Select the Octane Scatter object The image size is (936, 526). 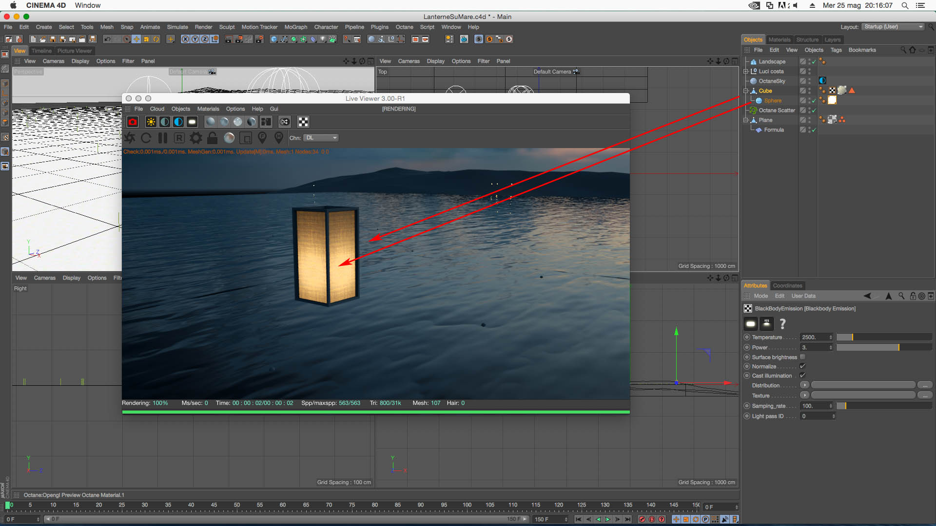[x=776, y=111]
